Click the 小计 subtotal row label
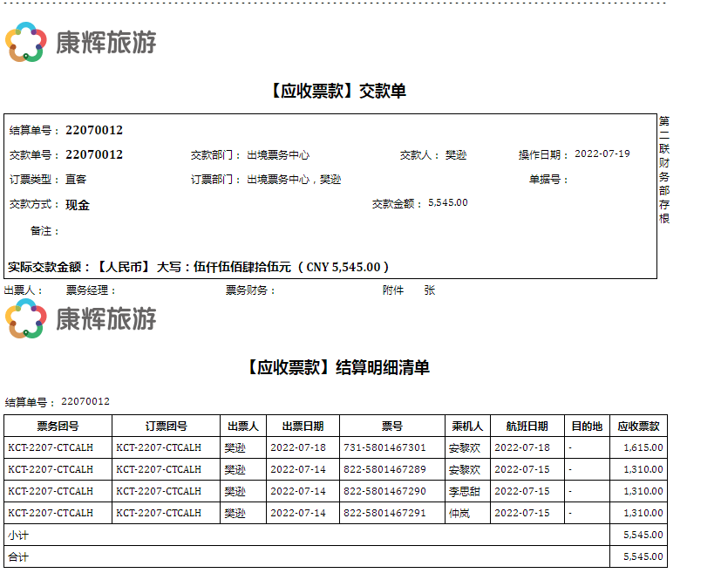 coord(17,536)
